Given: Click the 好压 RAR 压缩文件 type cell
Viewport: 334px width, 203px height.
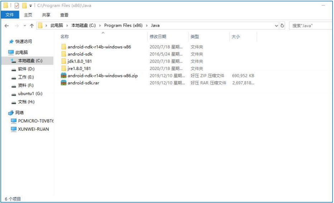Looking at the screenshot, I should [x=208, y=83].
